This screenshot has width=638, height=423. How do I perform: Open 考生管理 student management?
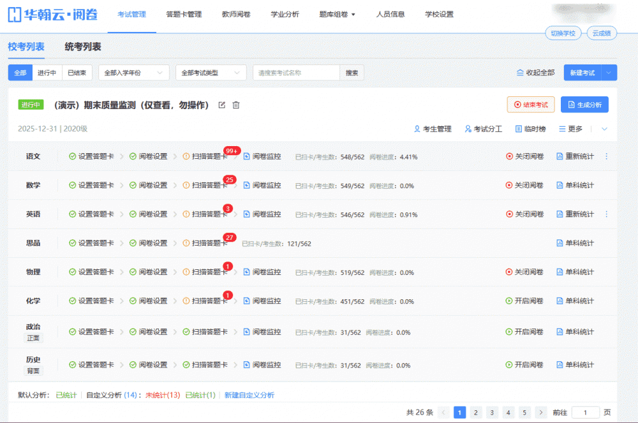click(433, 129)
